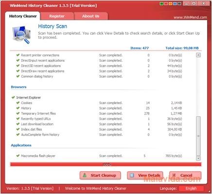Toggle the Macromedia flash player checkmark
Screen dimensions: 212x194
coord(18,156)
